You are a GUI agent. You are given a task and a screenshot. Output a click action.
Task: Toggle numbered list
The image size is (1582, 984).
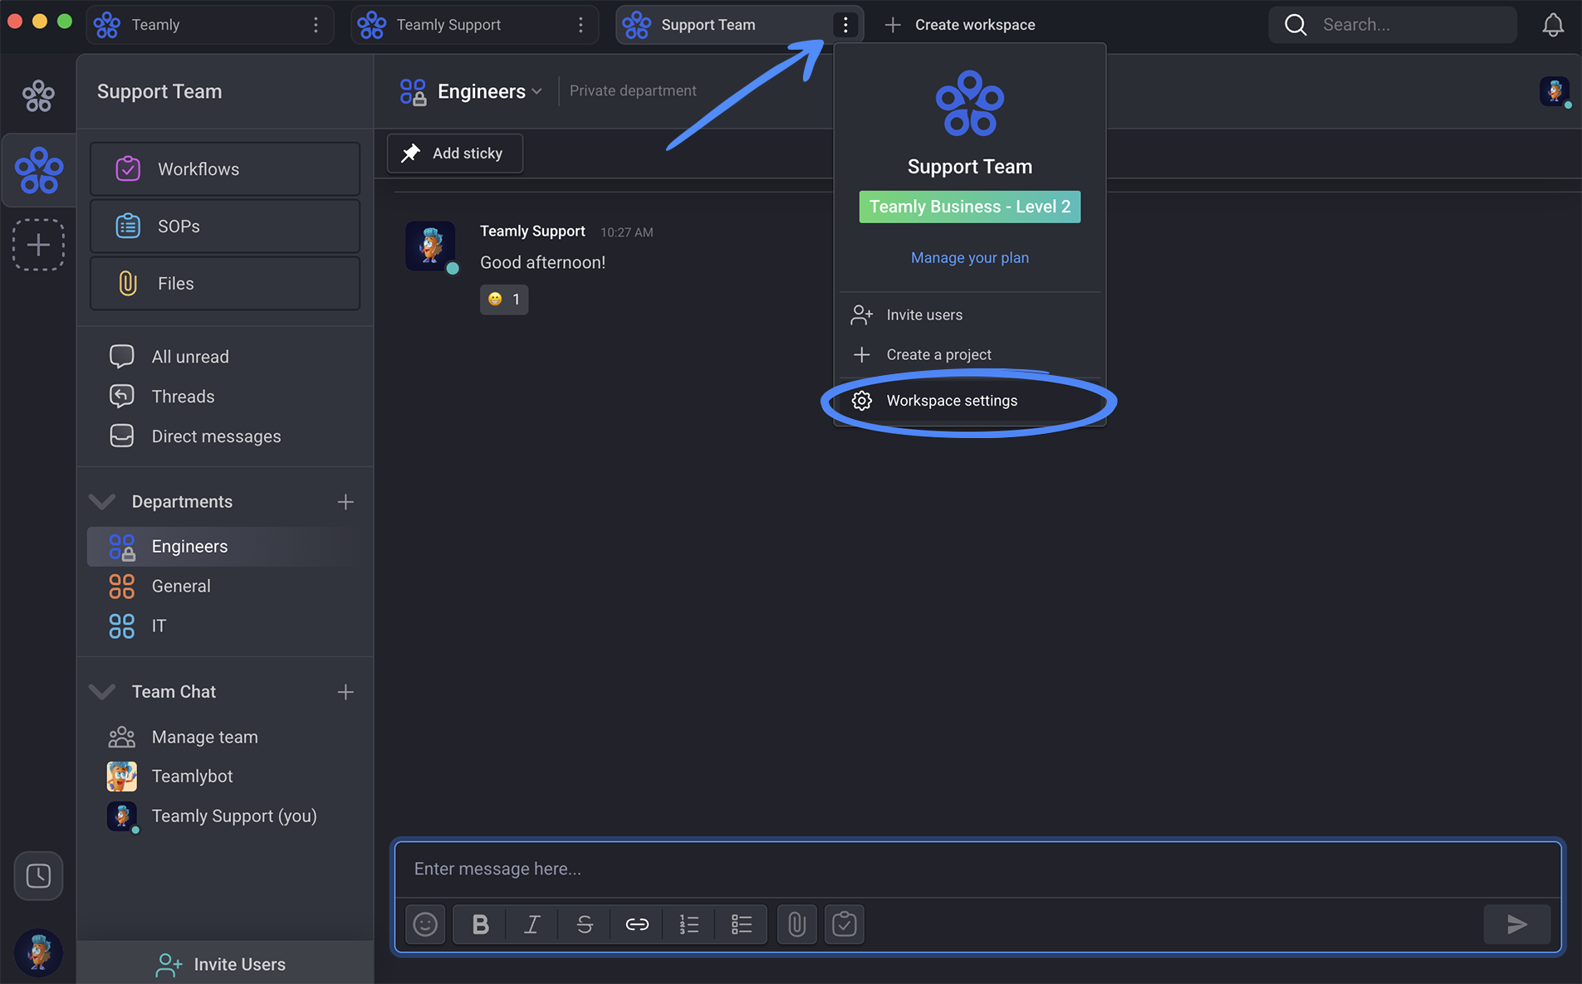[x=689, y=924]
